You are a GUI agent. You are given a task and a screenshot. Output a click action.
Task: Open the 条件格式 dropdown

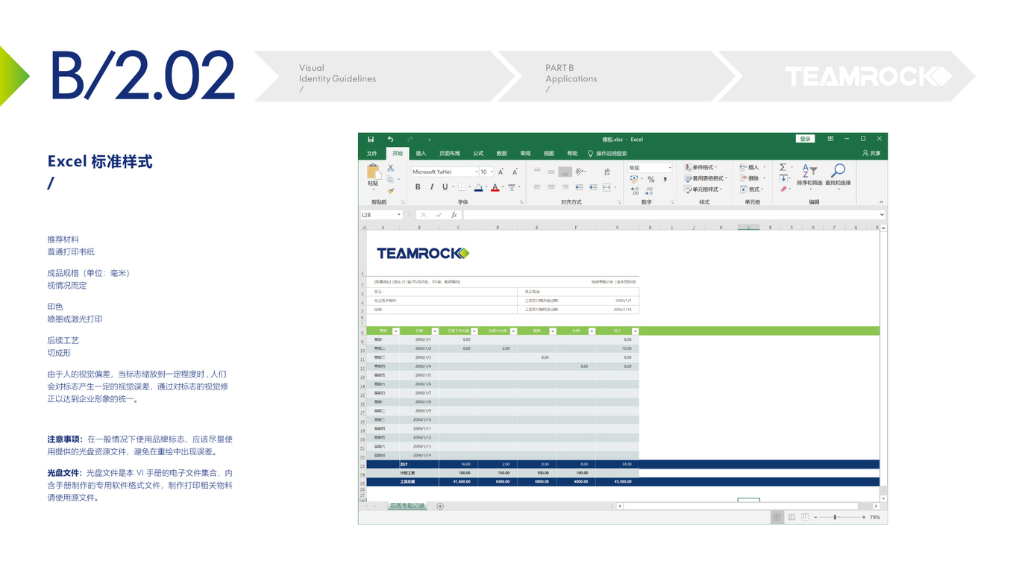pos(702,167)
